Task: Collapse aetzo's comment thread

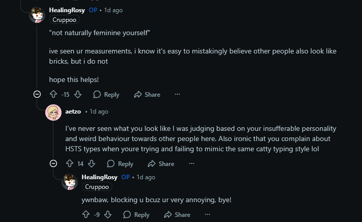Action: [x=53, y=163]
